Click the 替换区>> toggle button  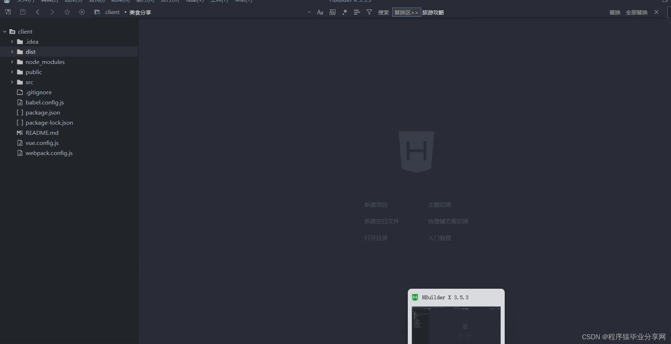(x=406, y=12)
